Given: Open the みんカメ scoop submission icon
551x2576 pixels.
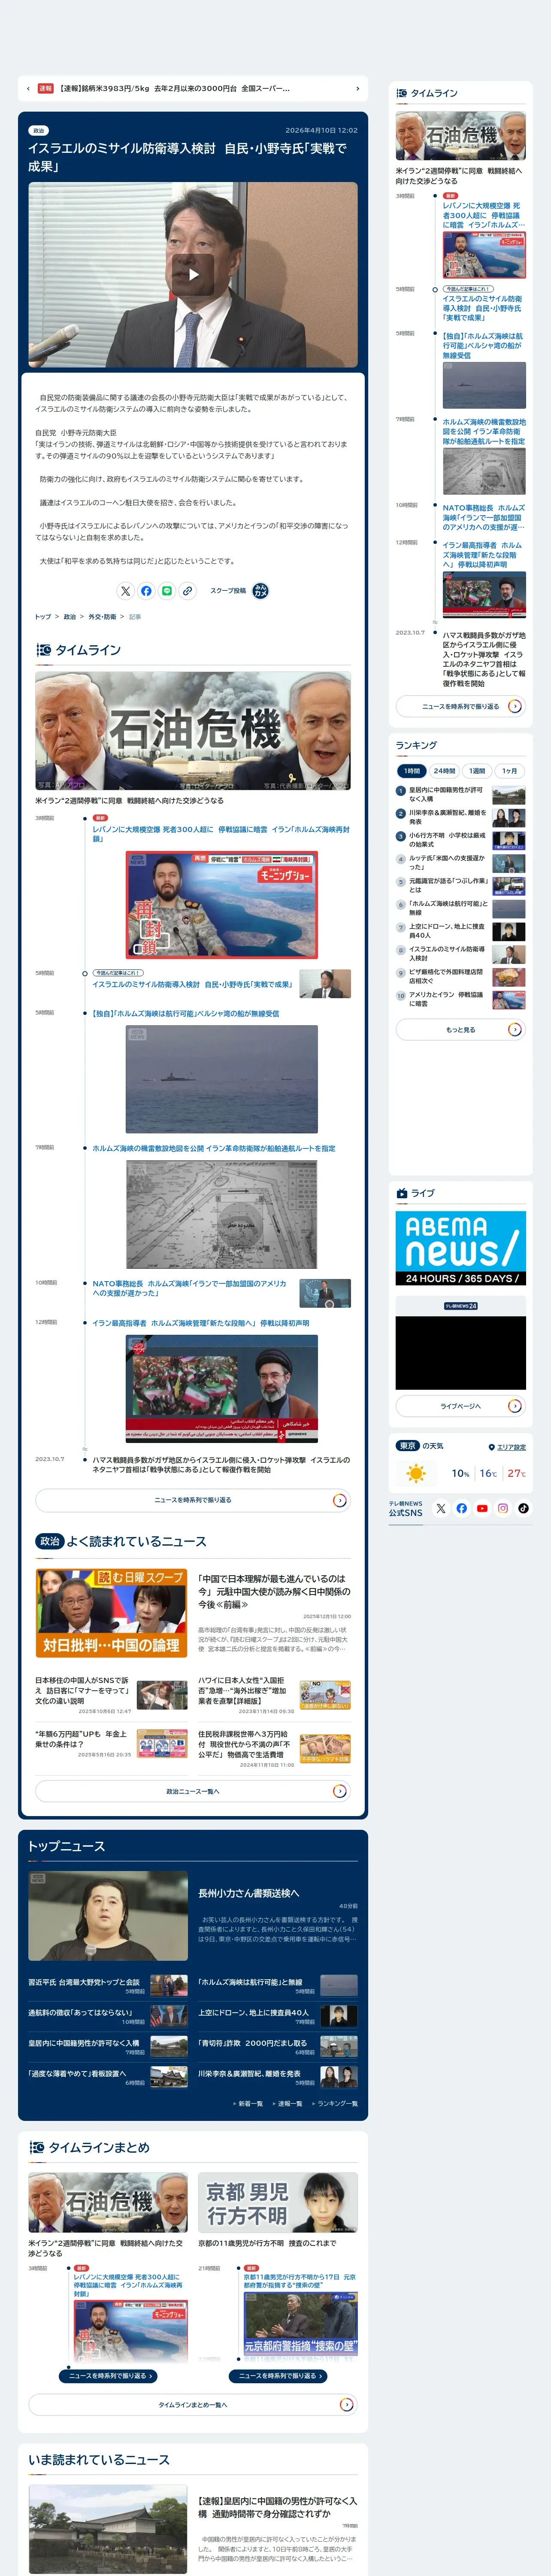Looking at the screenshot, I should (x=260, y=591).
